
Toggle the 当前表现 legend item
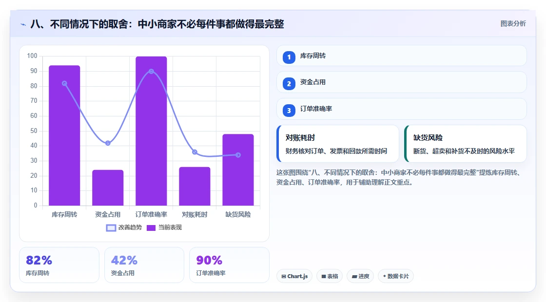[164, 227]
